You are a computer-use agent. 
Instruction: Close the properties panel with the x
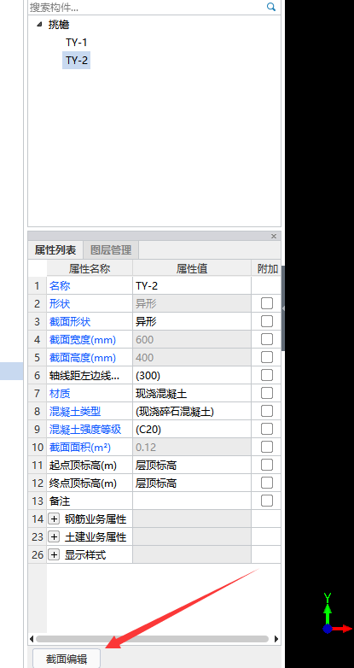click(274, 236)
